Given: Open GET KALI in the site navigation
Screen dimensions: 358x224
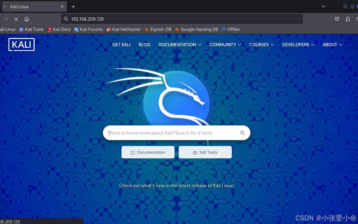Looking at the screenshot, I should pyautogui.click(x=121, y=44).
